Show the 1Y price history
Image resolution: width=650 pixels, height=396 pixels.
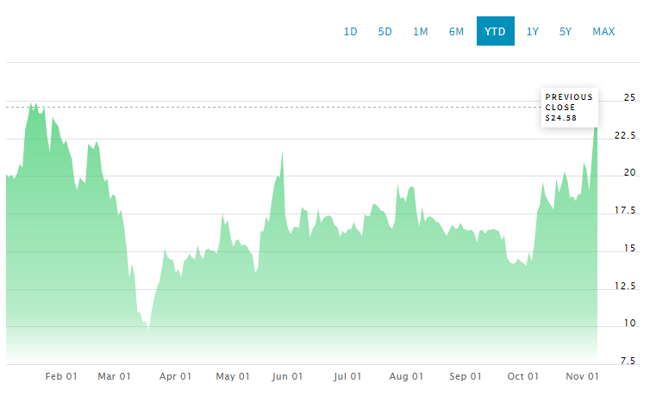(533, 32)
